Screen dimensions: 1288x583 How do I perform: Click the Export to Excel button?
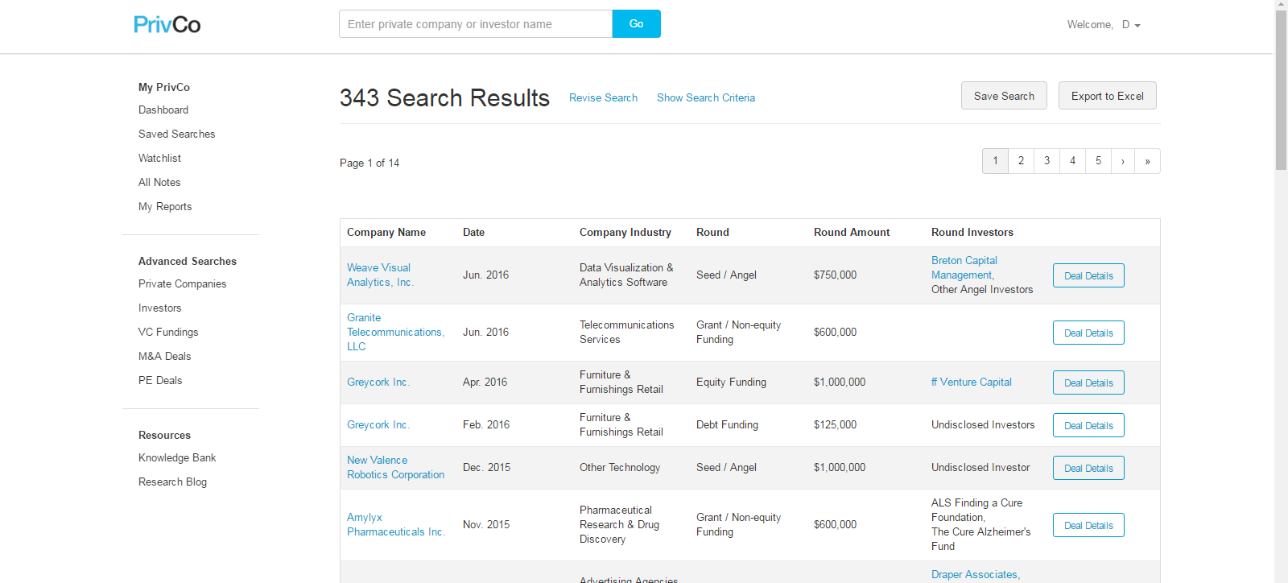coord(1107,96)
